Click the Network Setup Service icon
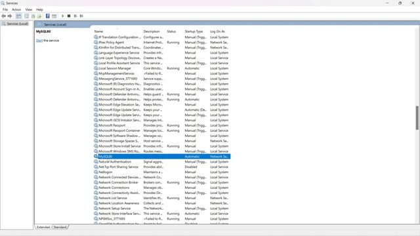420x236 pixels. point(96,208)
